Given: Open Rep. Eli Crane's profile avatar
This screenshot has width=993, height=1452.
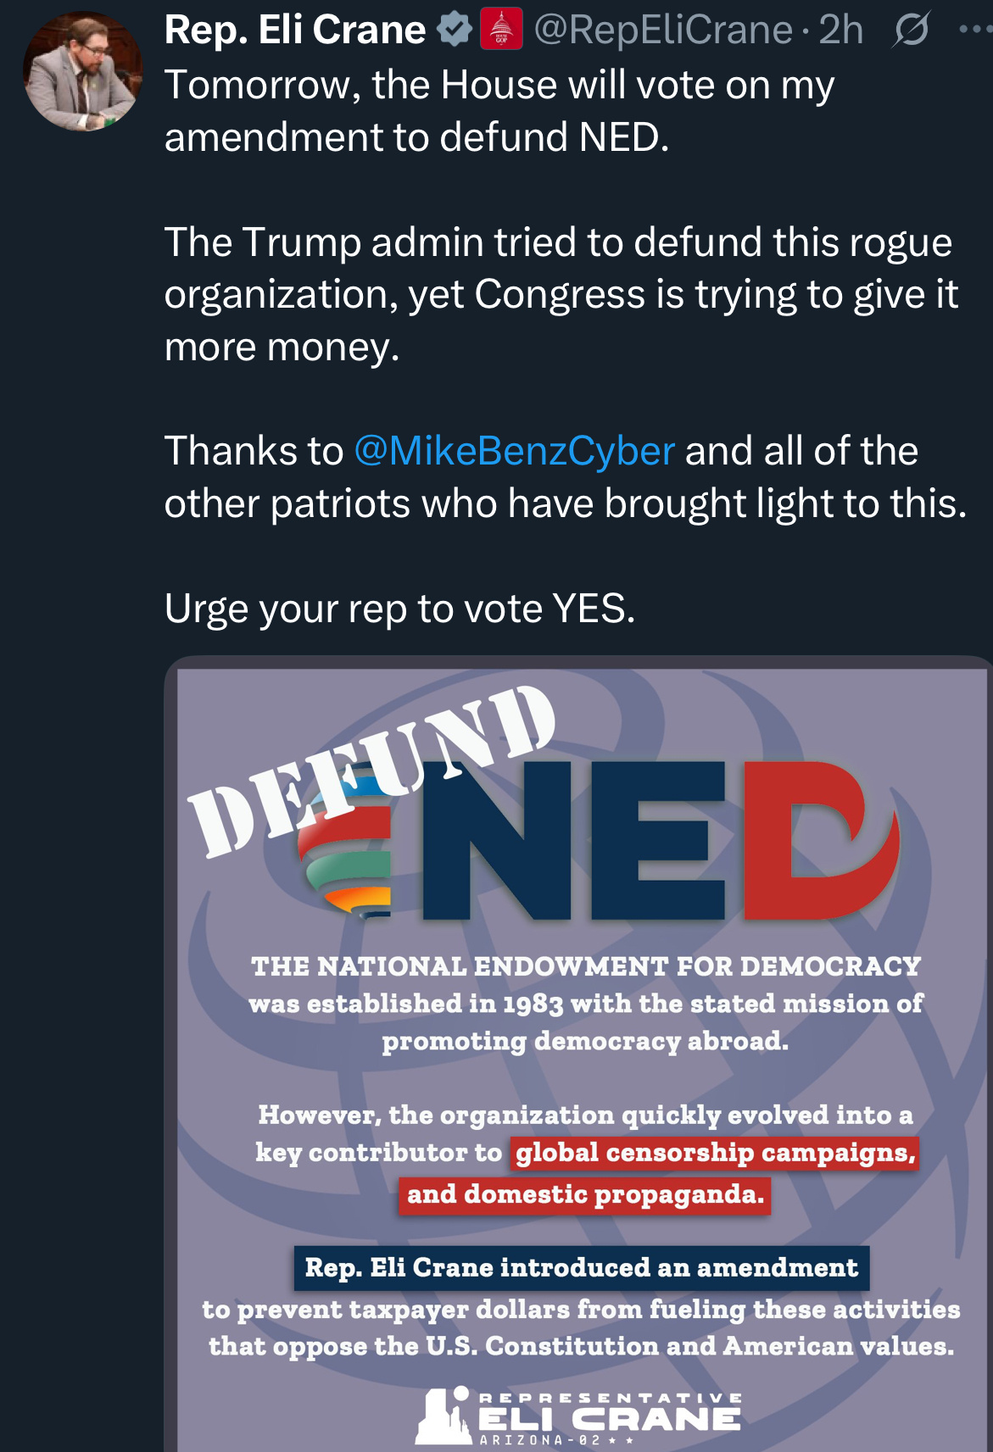Looking at the screenshot, I should pyautogui.click(x=82, y=71).
